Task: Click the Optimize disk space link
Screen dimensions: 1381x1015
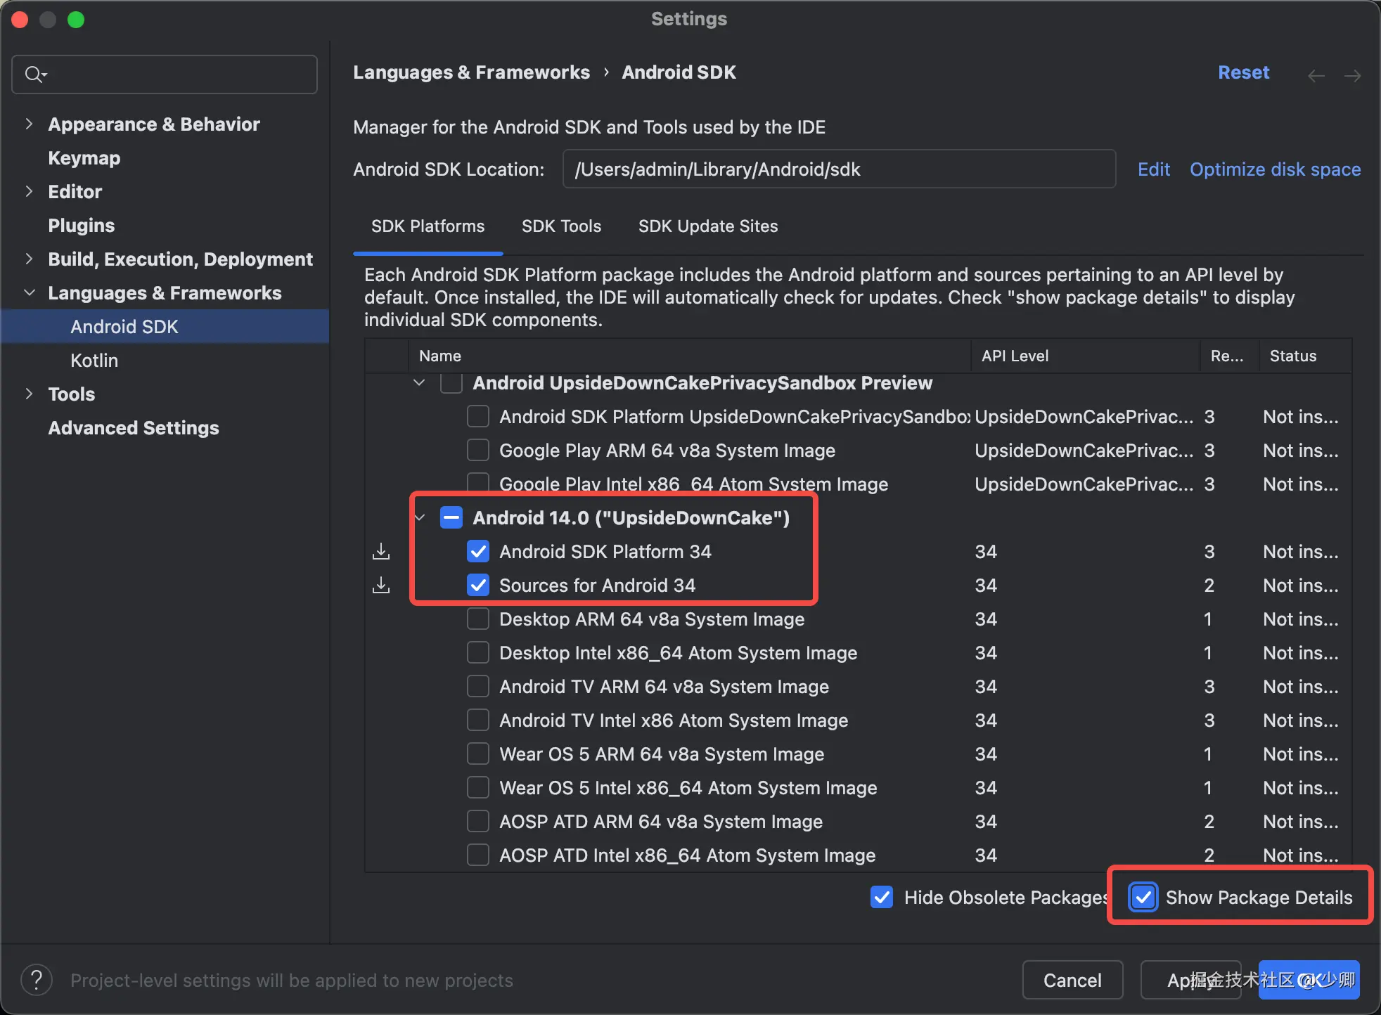Action: (x=1275, y=169)
